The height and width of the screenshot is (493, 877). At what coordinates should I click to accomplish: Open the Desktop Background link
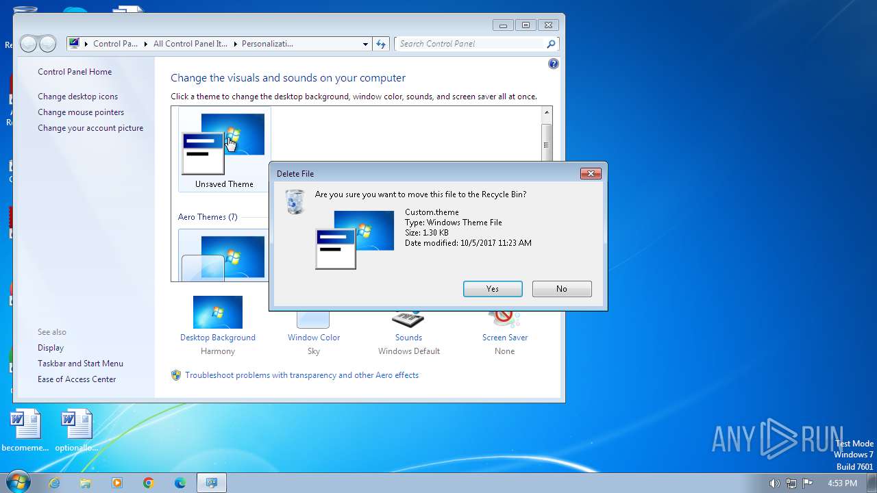click(218, 338)
